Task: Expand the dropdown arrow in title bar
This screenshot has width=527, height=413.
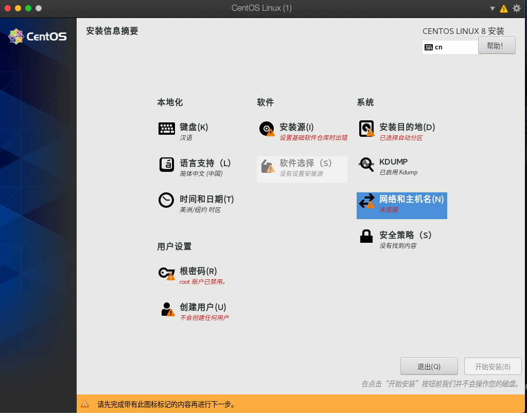Action: click(x=492, y=9)
